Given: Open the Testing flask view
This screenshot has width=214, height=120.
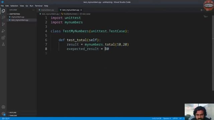Looking at the screenshot, I should point(3,44).
